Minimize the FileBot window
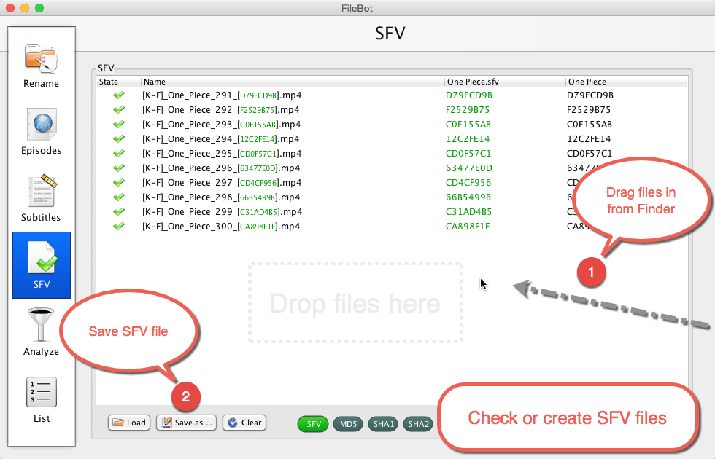The width and height of the screenshot is (715, 459). [25, 8]
